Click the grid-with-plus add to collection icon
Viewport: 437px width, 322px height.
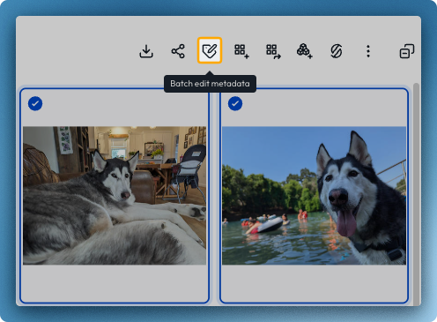pos(241,51)
